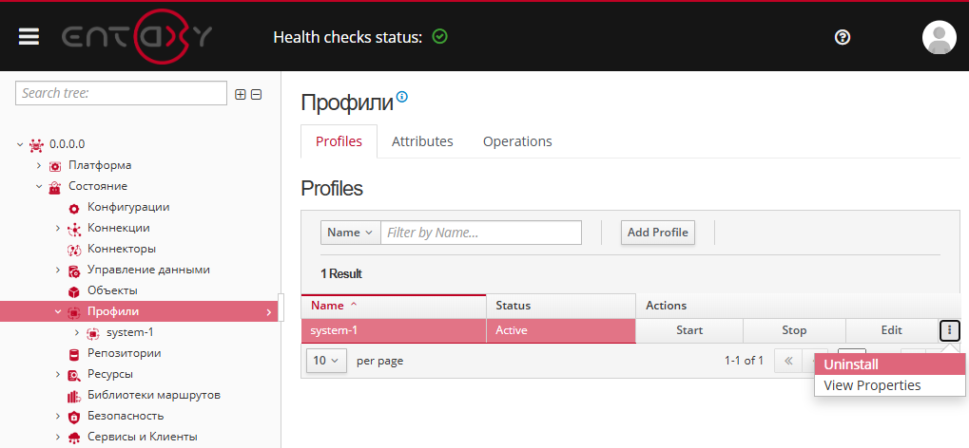The width and height of the screenshot is (969, 448).
Task: Expand the Безопасность node
Action: point(57,416)
